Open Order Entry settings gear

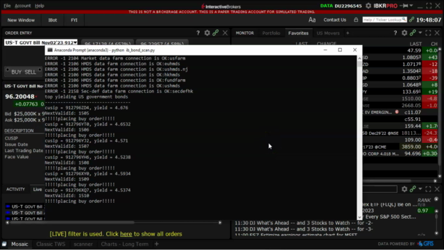[207, 33]
